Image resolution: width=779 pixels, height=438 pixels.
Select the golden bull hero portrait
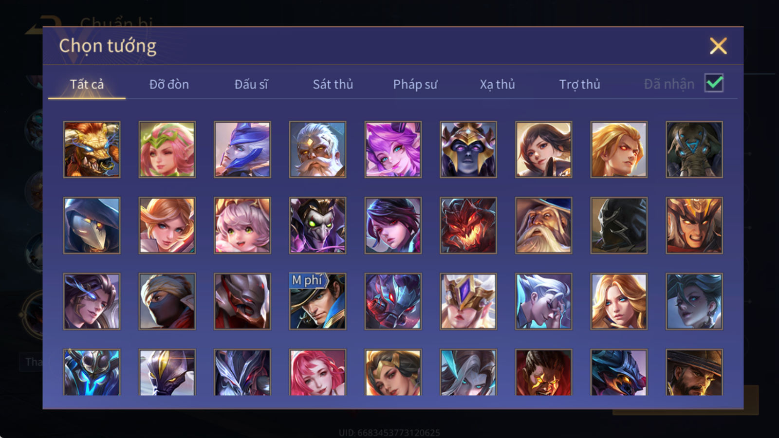point(92,149)
